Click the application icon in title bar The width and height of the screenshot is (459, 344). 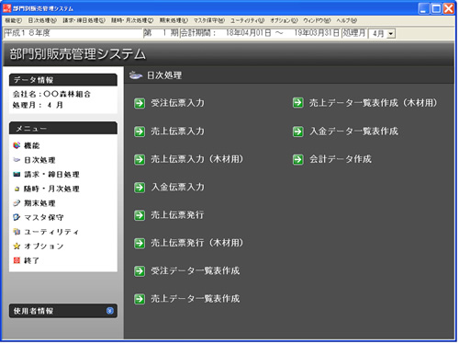pos(6,8)
